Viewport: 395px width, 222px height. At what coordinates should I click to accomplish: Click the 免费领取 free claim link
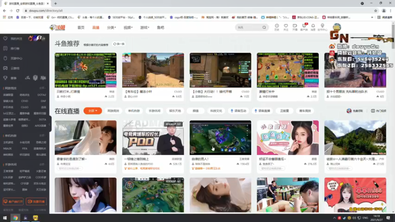(x=355, y=111)
